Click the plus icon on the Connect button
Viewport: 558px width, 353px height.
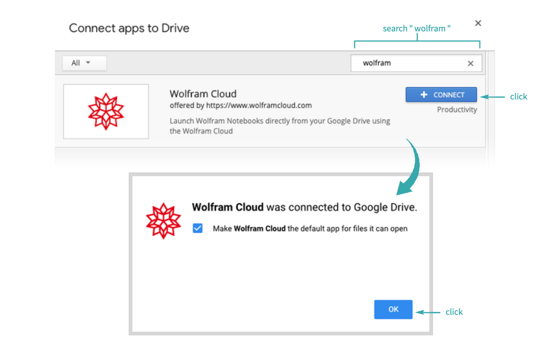[x=424, y=95]
